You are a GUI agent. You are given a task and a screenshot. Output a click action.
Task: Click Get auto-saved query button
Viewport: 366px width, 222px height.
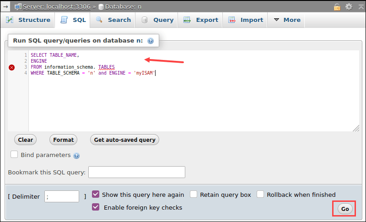124,140
